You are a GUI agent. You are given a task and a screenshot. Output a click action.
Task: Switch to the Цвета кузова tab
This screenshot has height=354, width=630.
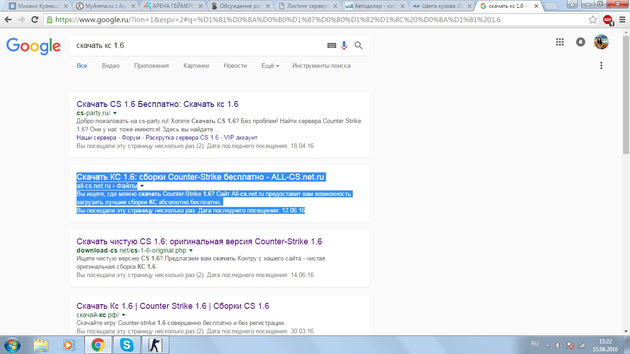coord(442,6)
